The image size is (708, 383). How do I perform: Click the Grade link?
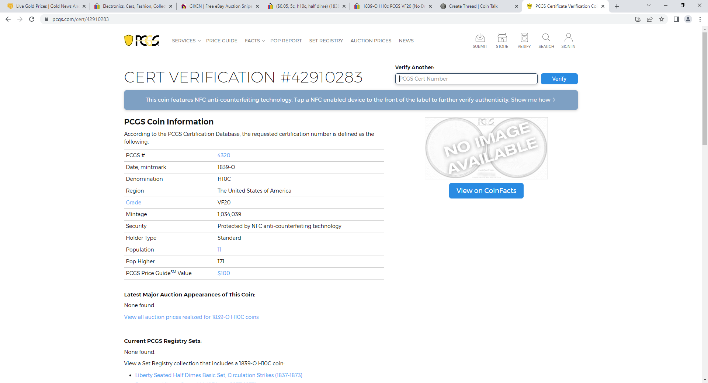133,203
